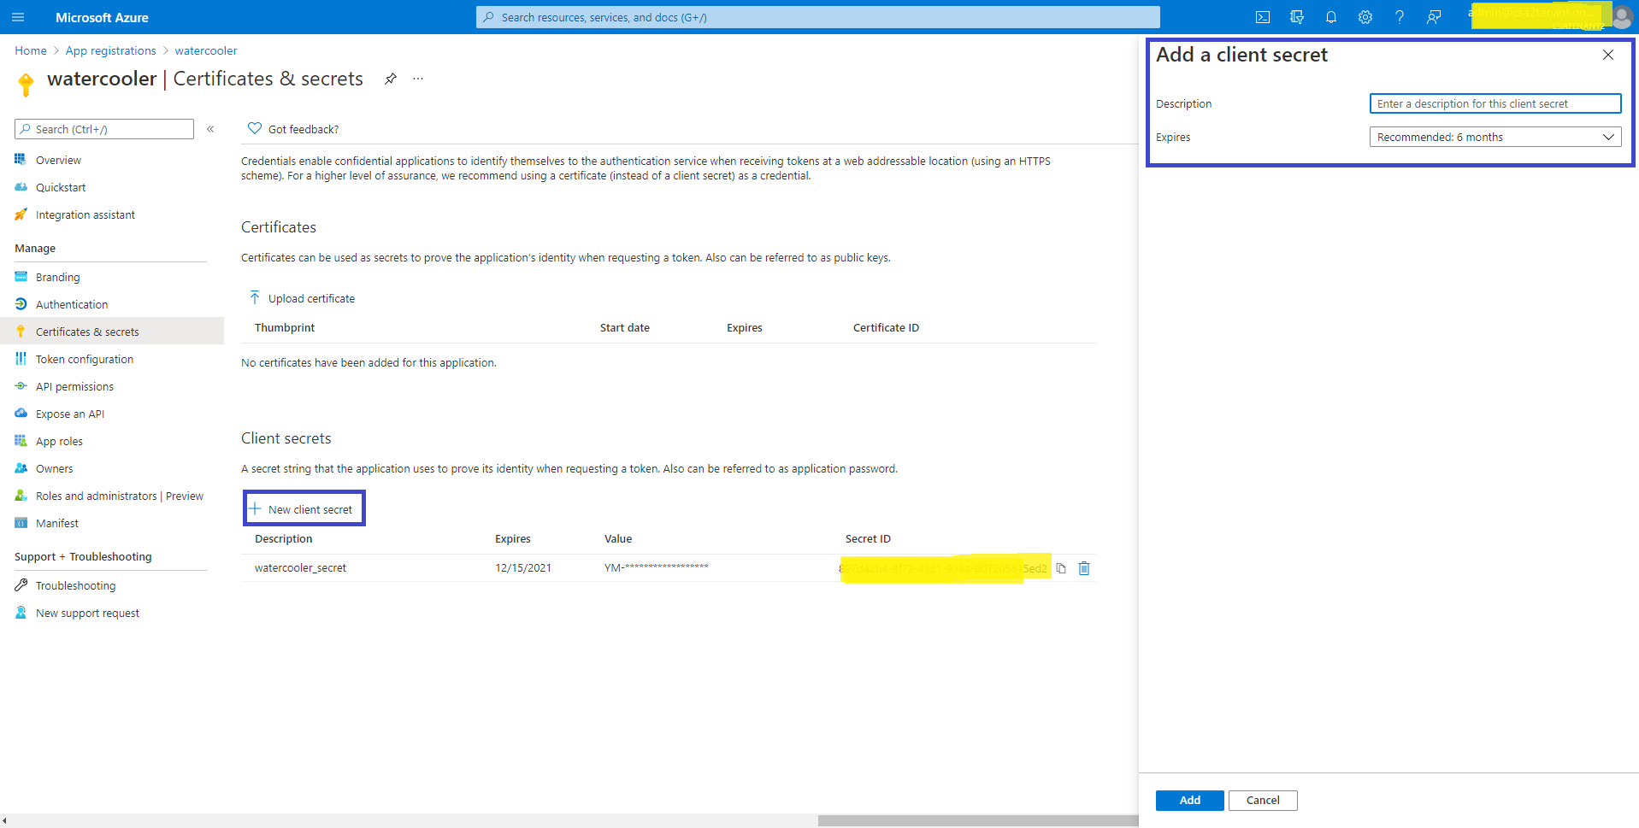Click App registrations breadcrumb

coord(111,50)
